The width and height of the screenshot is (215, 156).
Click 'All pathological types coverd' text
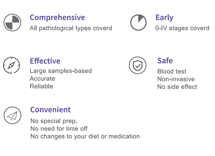point(71,28)
